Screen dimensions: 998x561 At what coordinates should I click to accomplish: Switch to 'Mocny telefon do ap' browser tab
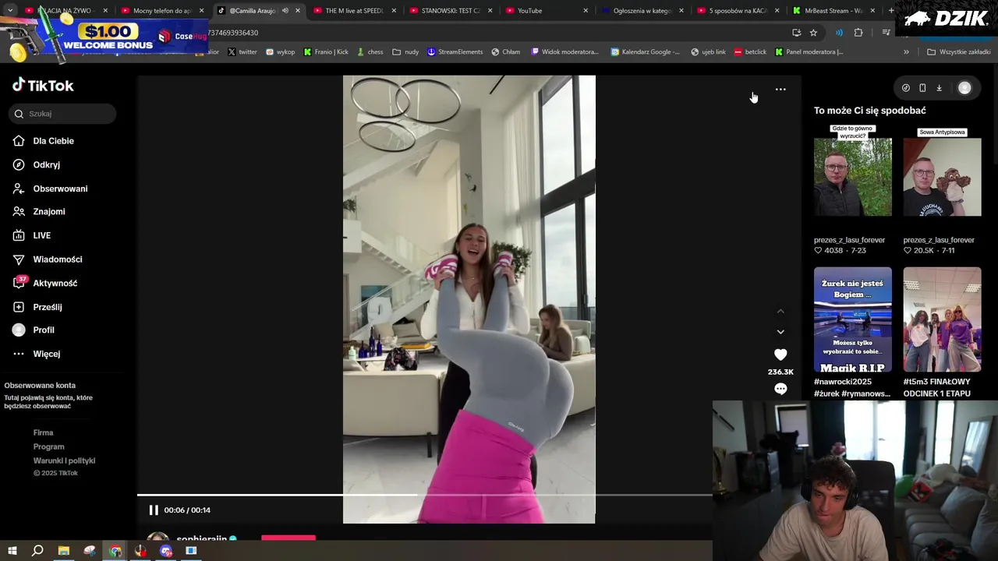pyautogui.click(x=162, y=11)
